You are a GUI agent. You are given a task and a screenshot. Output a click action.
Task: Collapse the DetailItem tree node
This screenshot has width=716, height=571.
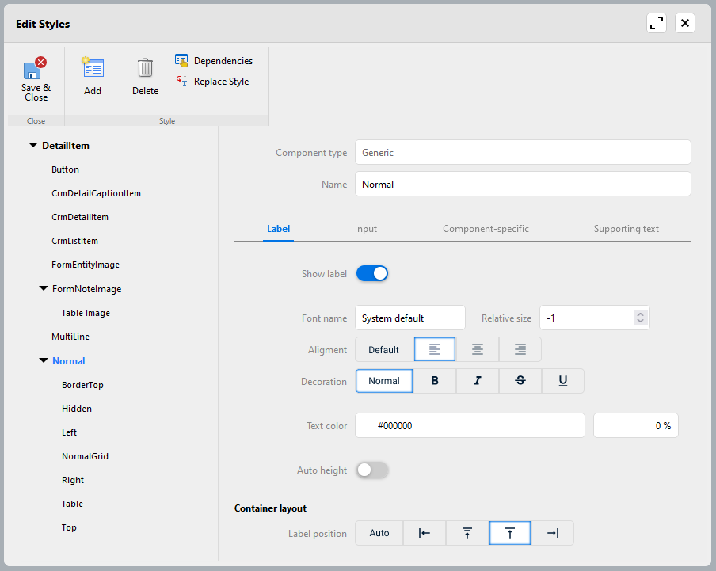coord(33,146)
